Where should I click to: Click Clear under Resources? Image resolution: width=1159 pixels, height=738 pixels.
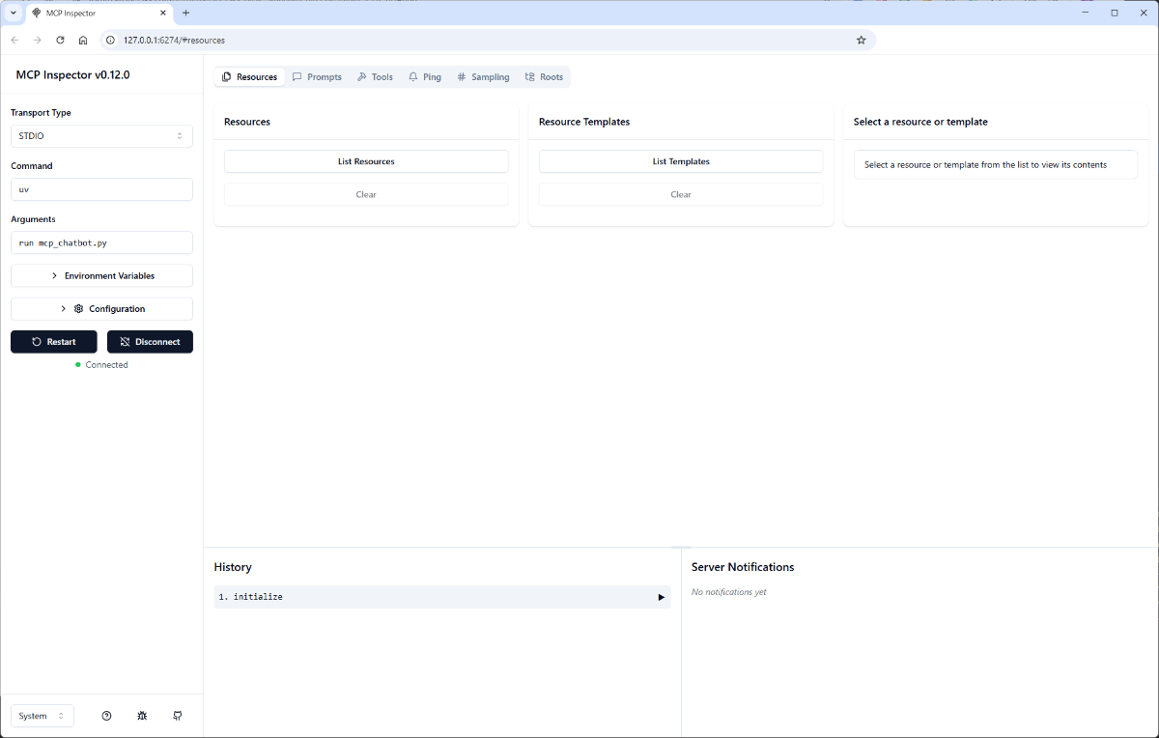[x=366, y=194]
